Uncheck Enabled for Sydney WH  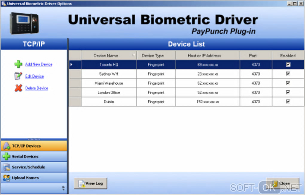tap(288, 74)
